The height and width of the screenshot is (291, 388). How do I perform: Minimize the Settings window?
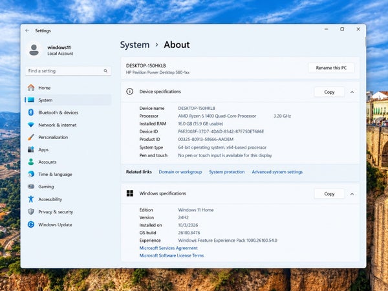(x=327, y=29)
